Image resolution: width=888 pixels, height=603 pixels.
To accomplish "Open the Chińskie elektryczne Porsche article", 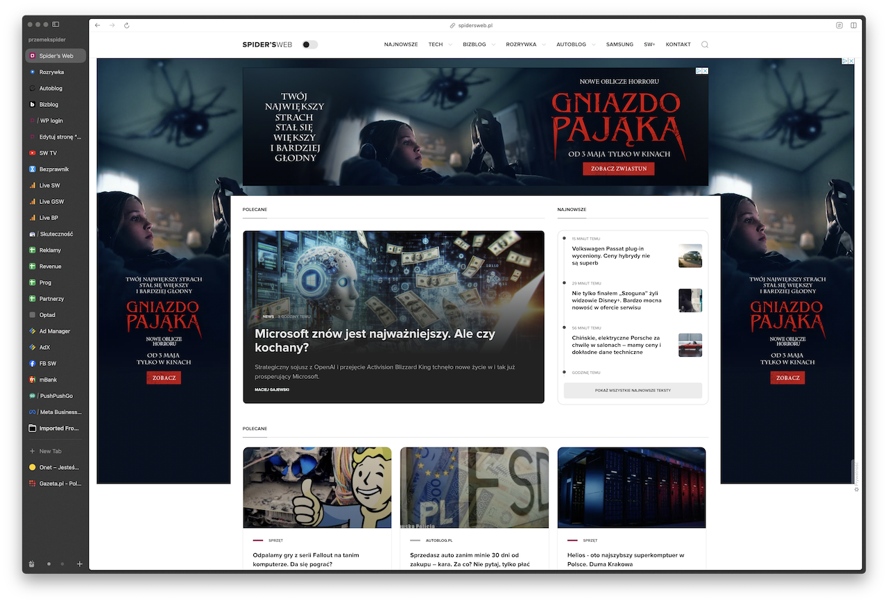I will pyautogui.click(x=616, y=345).
